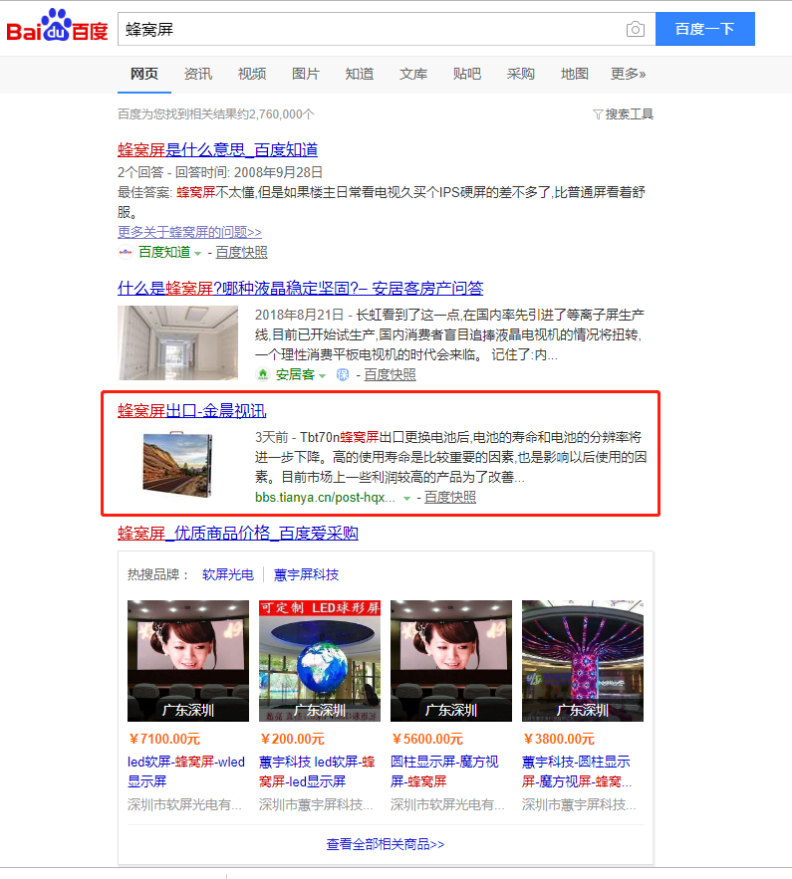The width and height of the screenshot is (792, 879).
Task: Open 百度快照 for 百度知道 result
Action: click(x=242, y=252)
